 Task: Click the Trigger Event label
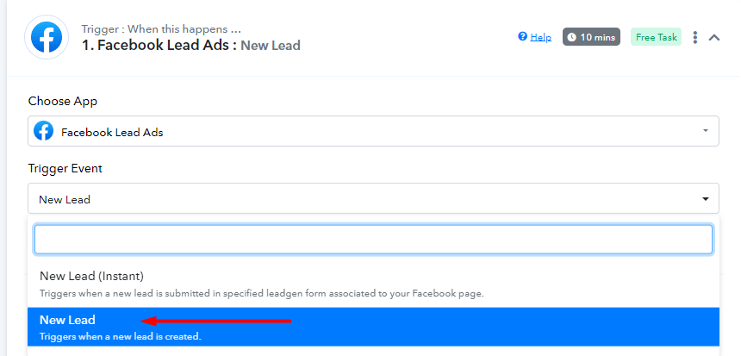(x=65, y=168)
